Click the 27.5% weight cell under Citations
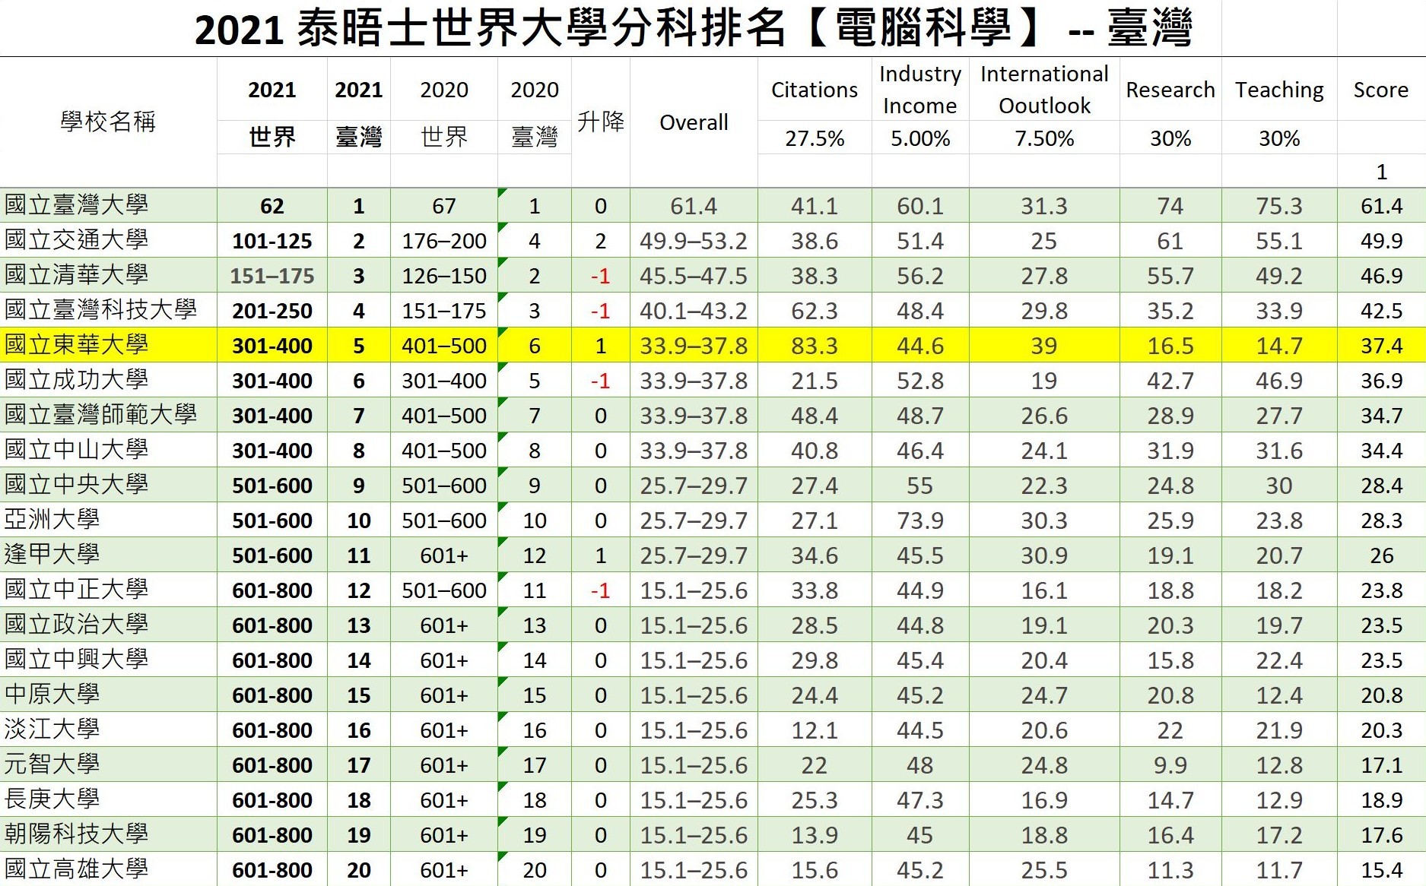The width and height of the screenshot is (1426, 886). 815,138
